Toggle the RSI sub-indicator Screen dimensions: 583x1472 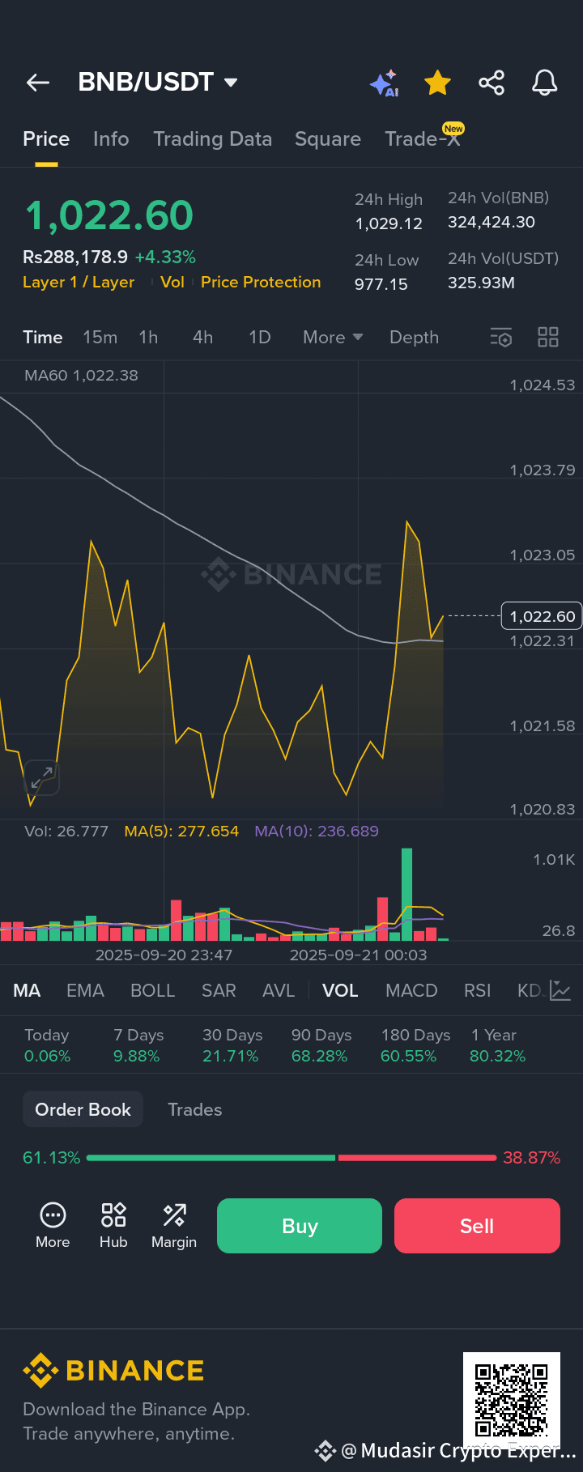(x=478, y=990)
